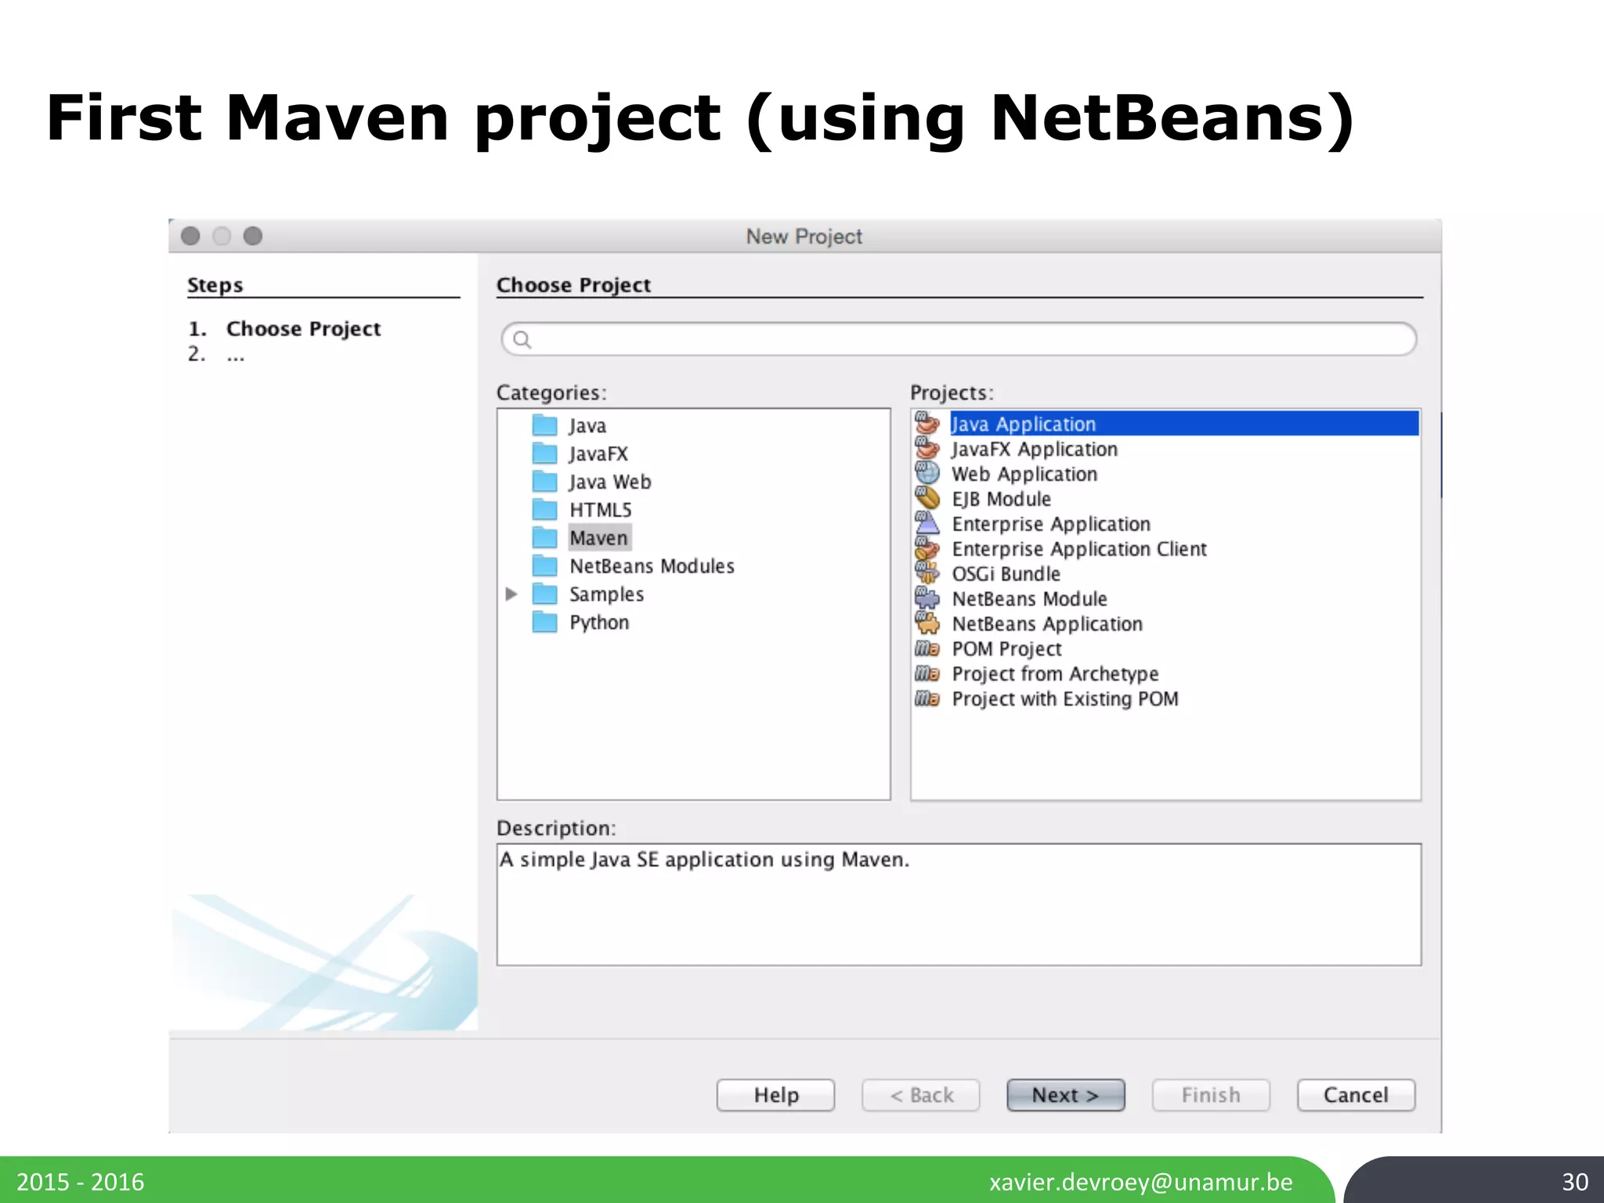Click the Enterprise Application triangle icon

click(927, 524)
